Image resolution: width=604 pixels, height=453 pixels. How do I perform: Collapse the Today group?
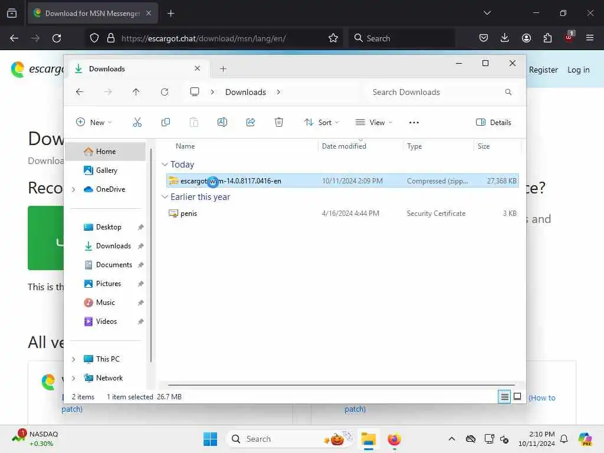[x=165, y=165]
